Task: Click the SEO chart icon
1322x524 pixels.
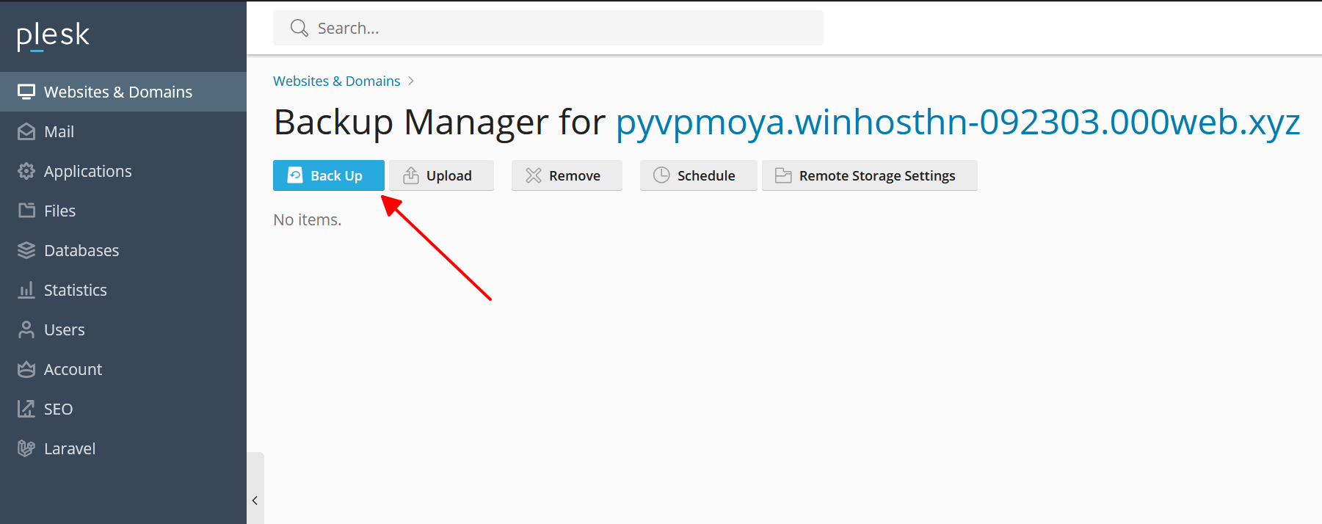Action: 26,409
